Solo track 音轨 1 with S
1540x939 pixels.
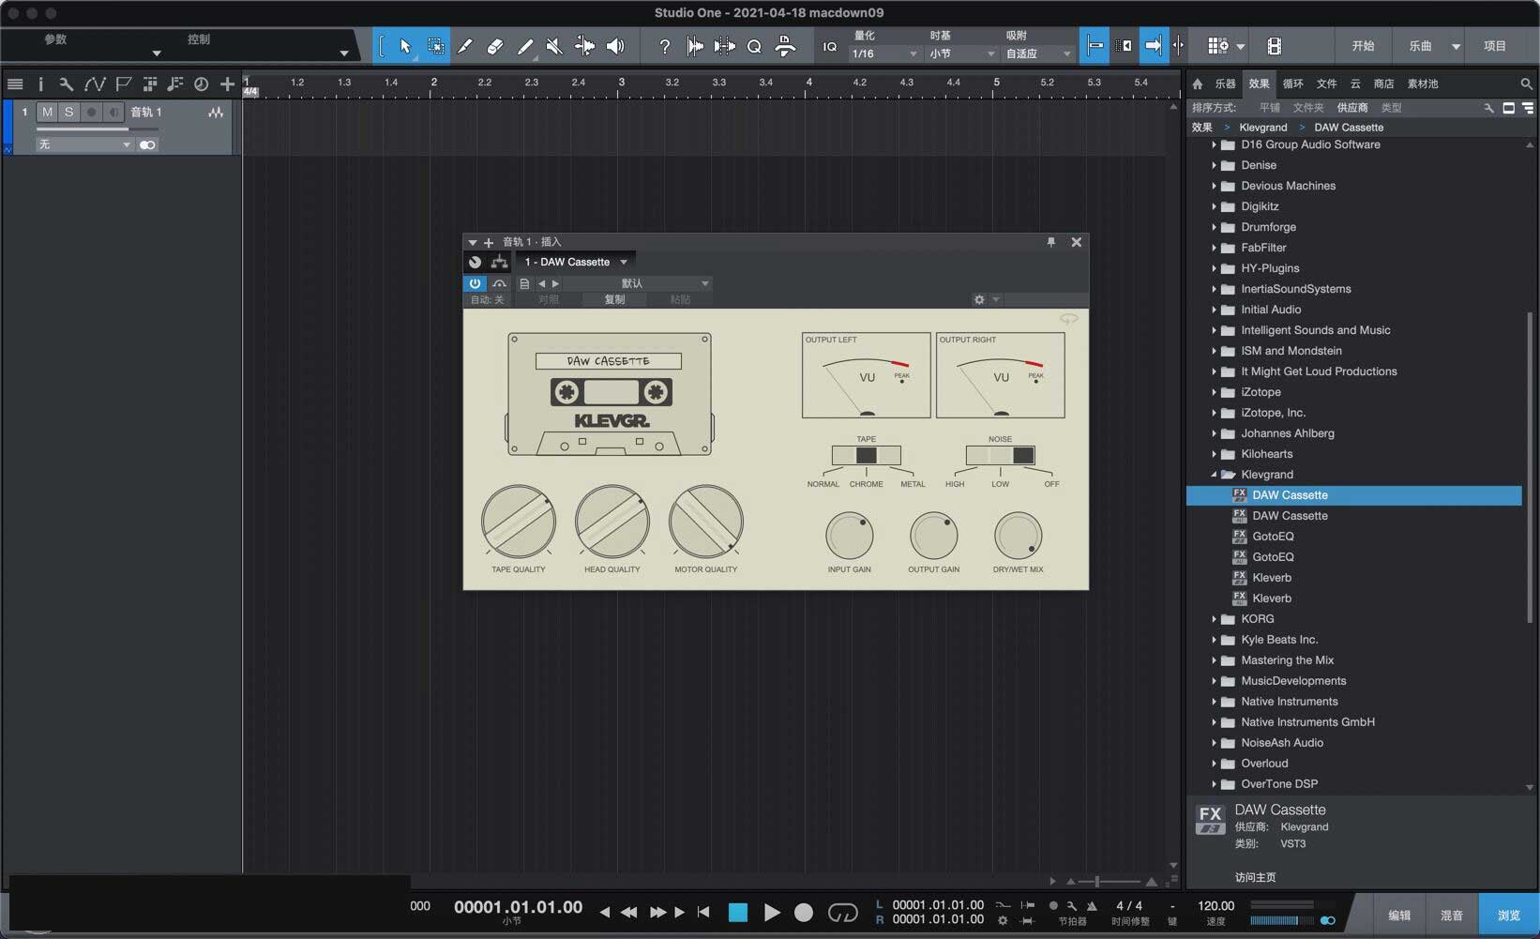[68, 112]
